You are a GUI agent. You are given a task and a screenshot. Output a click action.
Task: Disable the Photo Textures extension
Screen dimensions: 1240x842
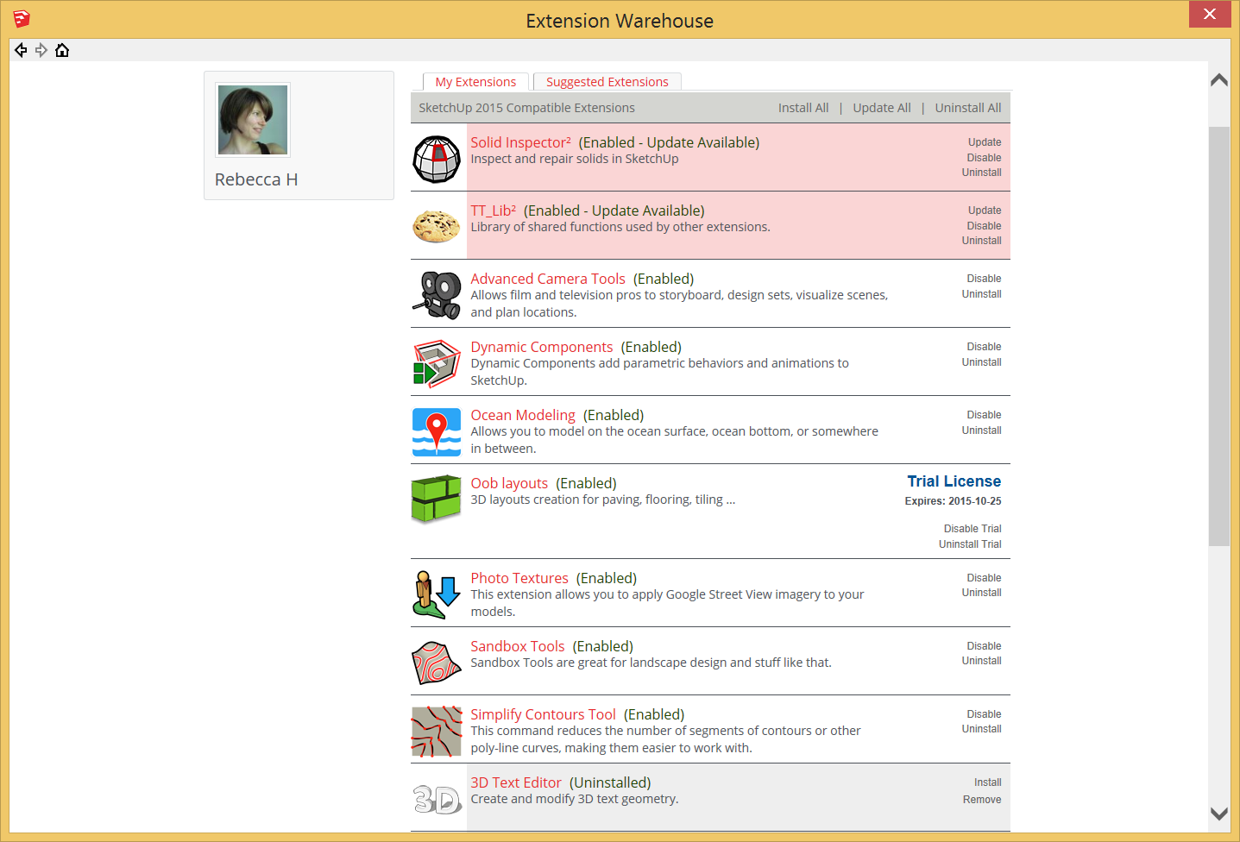click(x=984, y=578)
